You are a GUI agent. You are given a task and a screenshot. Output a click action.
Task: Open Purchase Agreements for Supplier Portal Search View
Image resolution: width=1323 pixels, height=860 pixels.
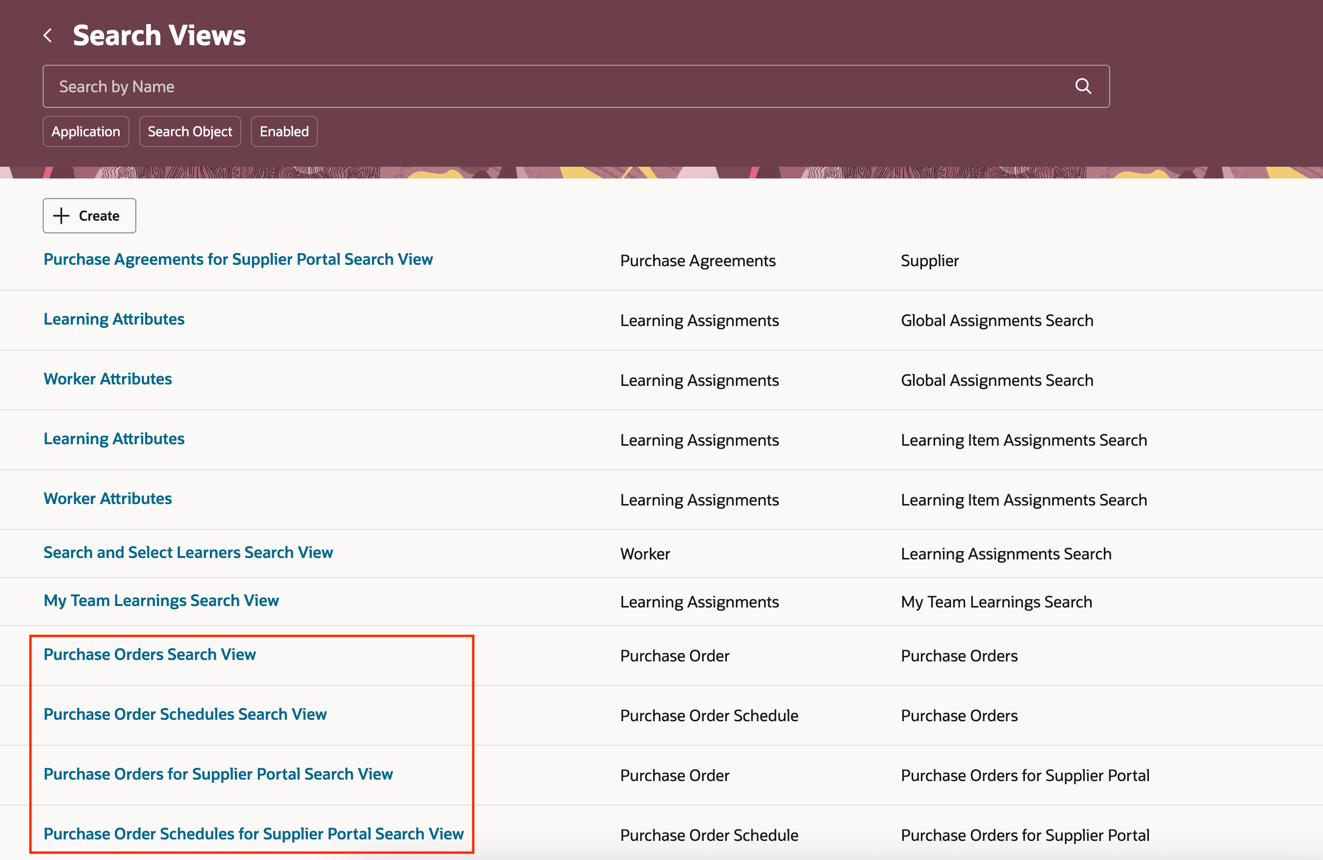[238, 259]
